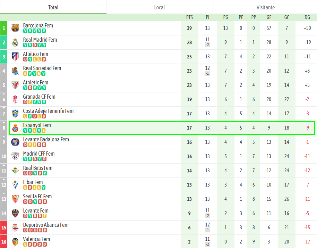Open the Granada CF Fem team link
The height and width of the screenshot is (248, 317).
[39, 97]
